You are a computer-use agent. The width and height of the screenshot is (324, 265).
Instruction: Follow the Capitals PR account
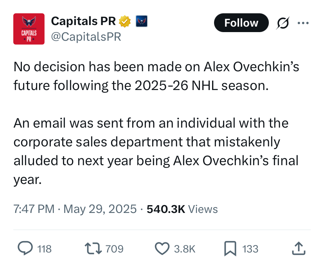pos(241,23)
